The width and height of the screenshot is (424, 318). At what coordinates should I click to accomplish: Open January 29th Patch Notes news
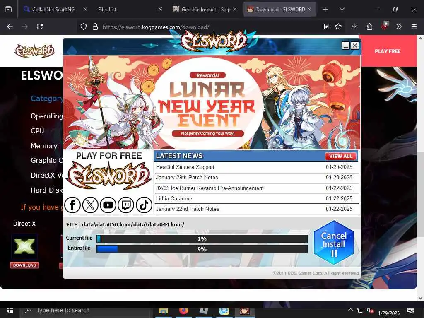tap(256, 177)
